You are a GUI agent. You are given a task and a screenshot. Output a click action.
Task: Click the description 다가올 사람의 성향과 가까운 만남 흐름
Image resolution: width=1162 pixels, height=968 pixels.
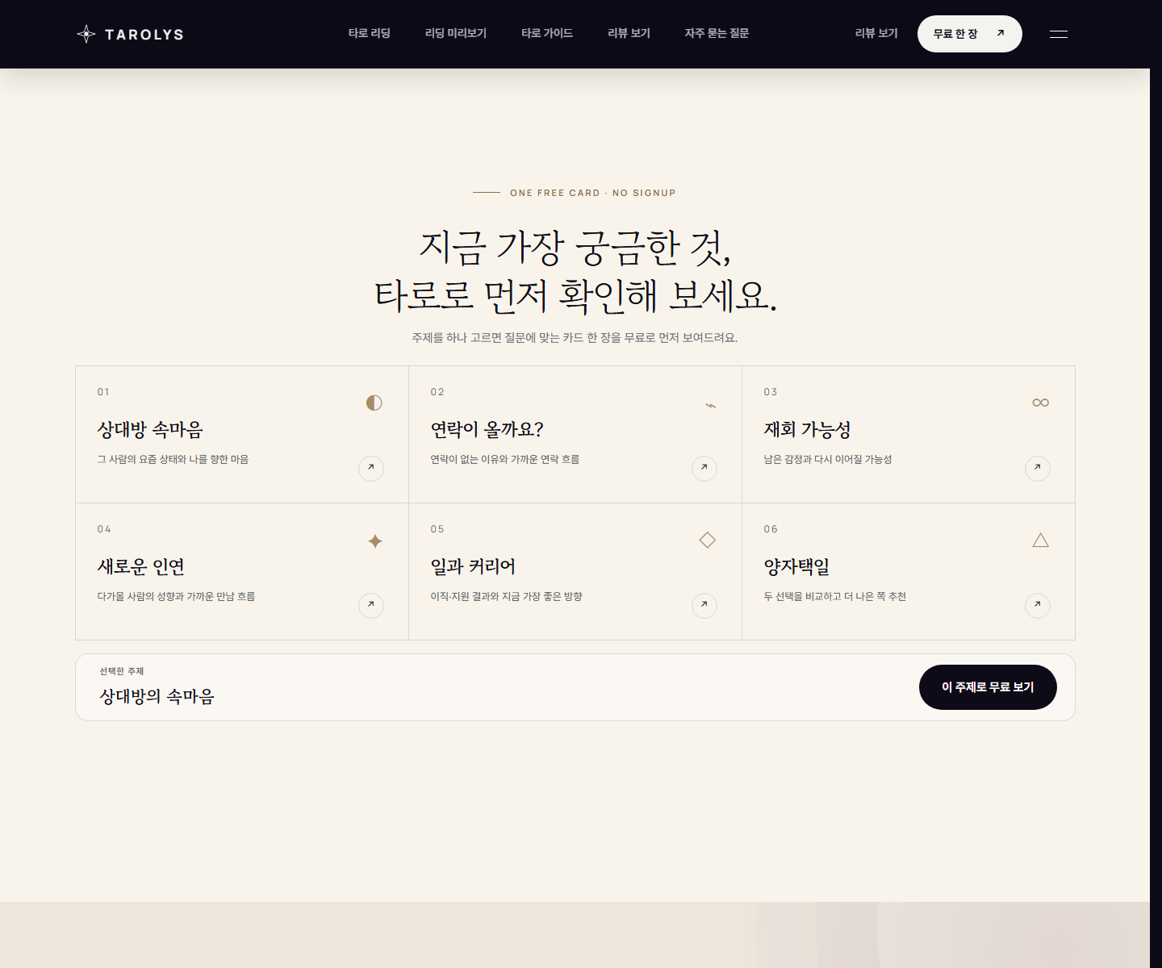click(x=176, y=596)
